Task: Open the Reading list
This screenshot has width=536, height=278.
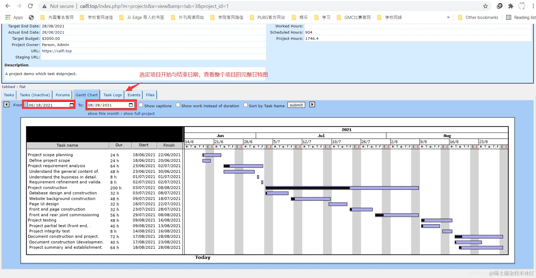Action: [x=521, y=17]
